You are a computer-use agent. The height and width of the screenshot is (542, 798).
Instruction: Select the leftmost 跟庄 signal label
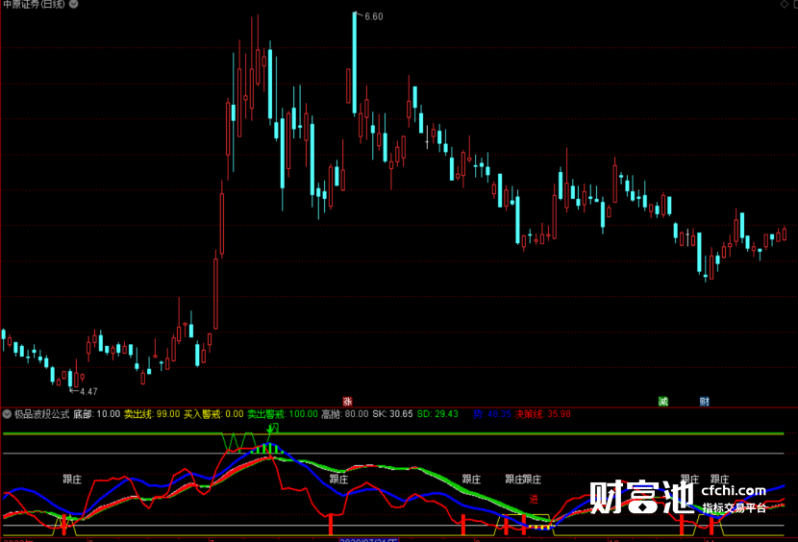72,478
